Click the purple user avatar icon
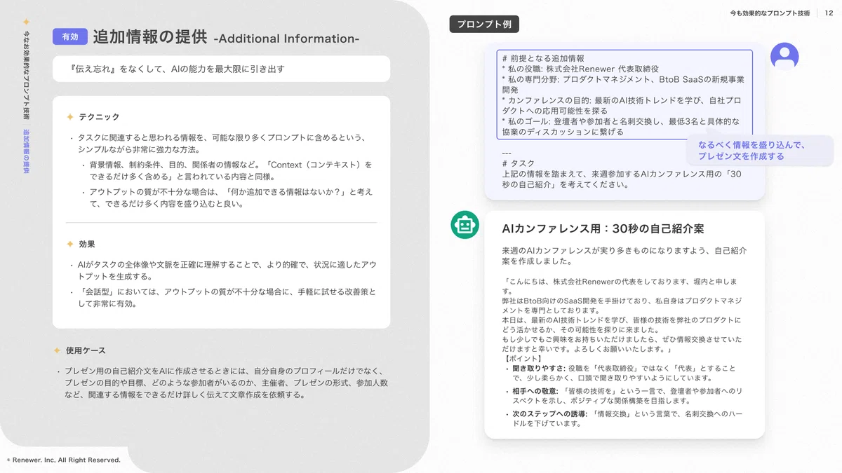This screenshot has width=842, height=473. (784, 56)
